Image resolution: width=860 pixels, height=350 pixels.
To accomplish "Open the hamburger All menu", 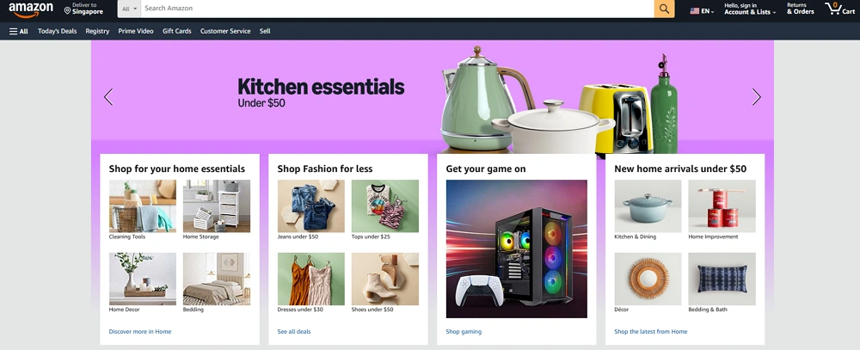I will click(x=19, y=31).
